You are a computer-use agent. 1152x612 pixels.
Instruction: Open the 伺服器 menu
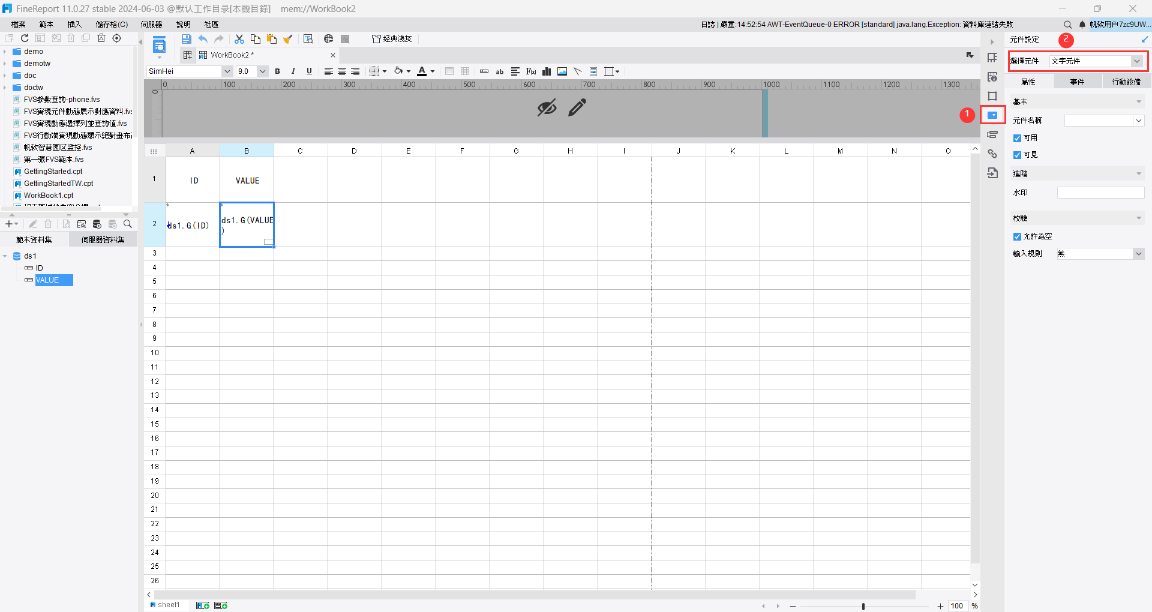(152, 25)
